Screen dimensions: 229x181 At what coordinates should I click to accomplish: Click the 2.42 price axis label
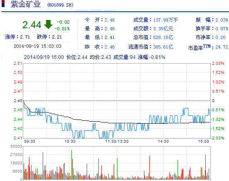tap(18, 129)
